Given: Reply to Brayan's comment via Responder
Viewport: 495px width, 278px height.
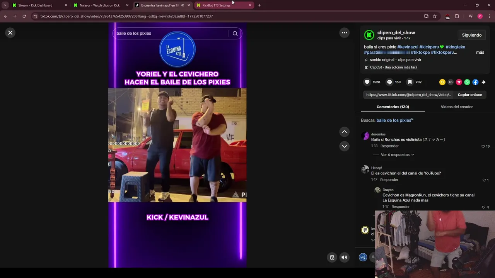Looking at the screenshot, I should point(400,207).
